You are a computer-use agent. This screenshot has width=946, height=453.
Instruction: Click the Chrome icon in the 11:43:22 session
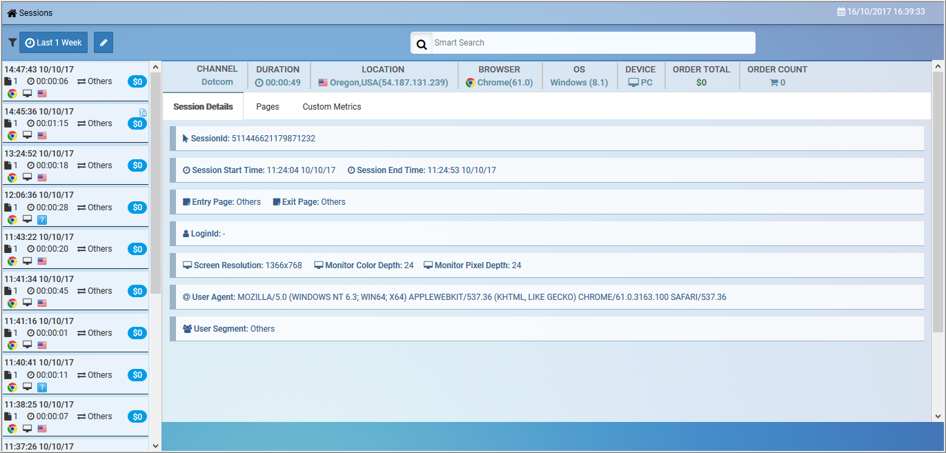point(12,261)
